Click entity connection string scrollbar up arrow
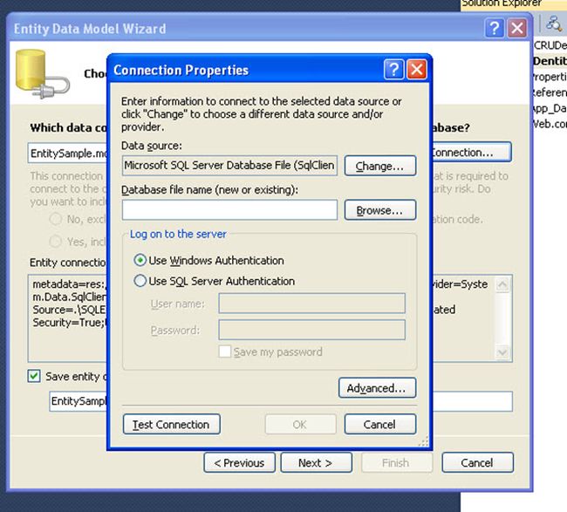This screenshot has height=512, width=567. [502, 285]
